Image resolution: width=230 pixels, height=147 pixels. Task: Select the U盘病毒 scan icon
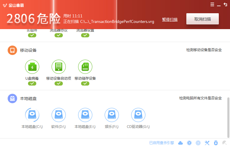tap(32, 67)
